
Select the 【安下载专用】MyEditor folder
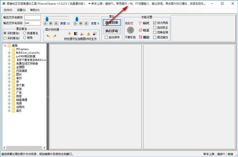(x=31, y=60)
